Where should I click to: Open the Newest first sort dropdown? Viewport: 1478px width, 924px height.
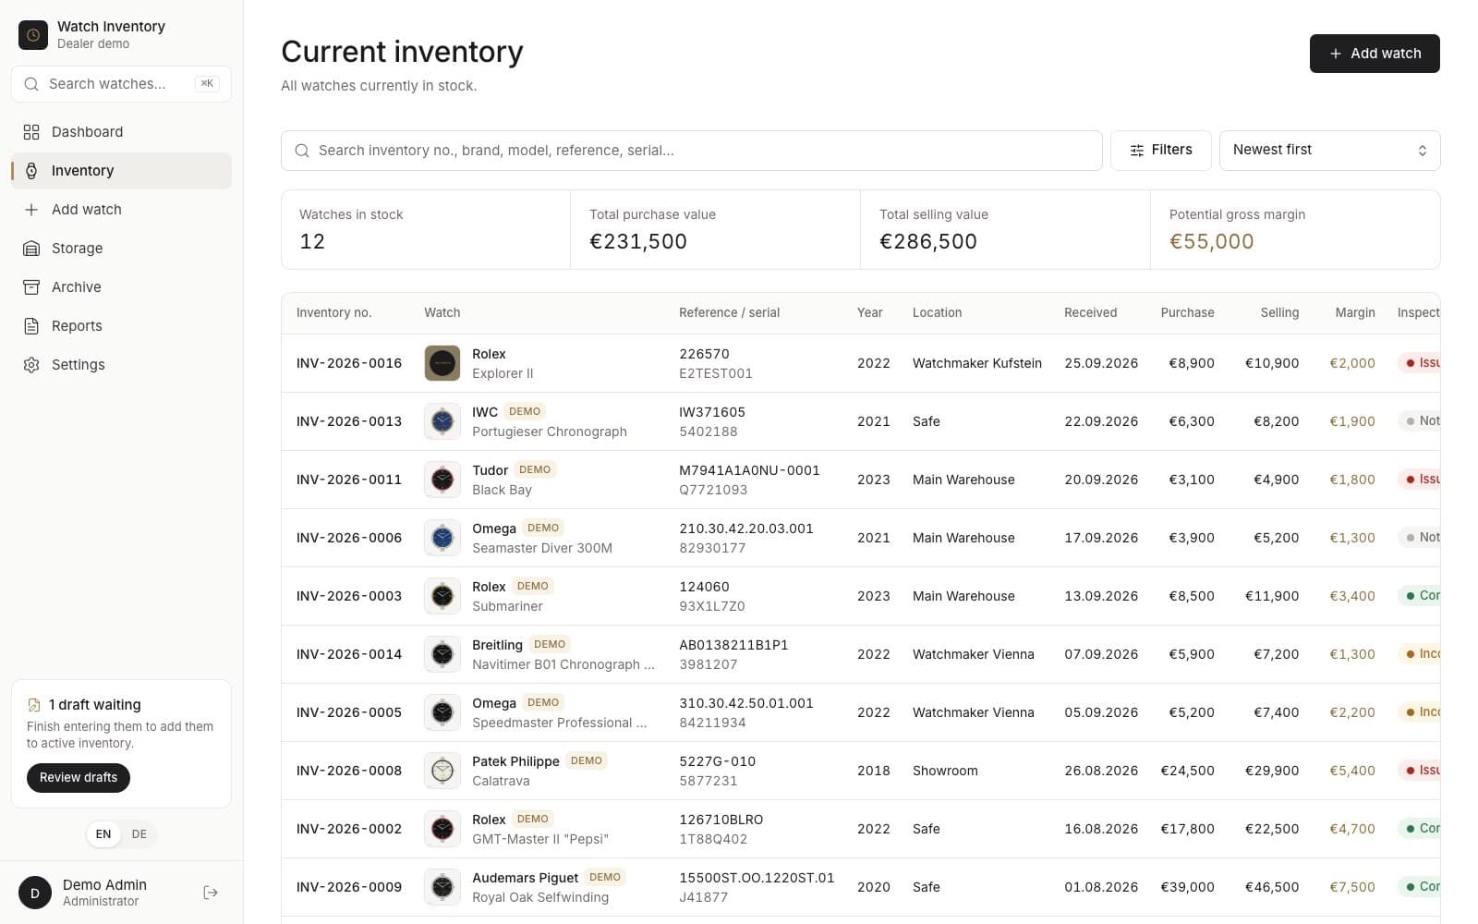click(1329, 151)
